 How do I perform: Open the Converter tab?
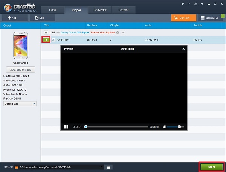click(x=100, y=10)
